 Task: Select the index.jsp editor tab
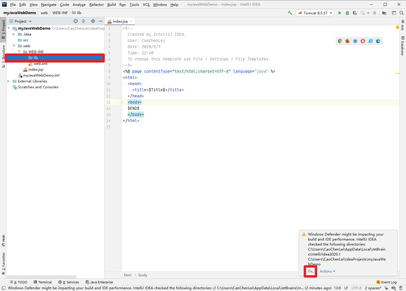pos(120,21)
